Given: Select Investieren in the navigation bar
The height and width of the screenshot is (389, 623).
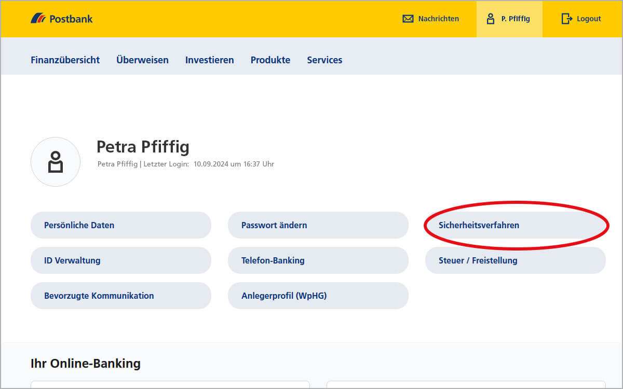Looking at the screenshot, I should pos(209,60).
